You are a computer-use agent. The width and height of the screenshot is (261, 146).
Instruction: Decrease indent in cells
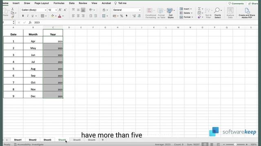tap(91, 16)
